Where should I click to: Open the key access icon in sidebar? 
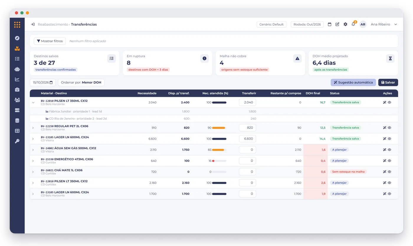(17, 141)
